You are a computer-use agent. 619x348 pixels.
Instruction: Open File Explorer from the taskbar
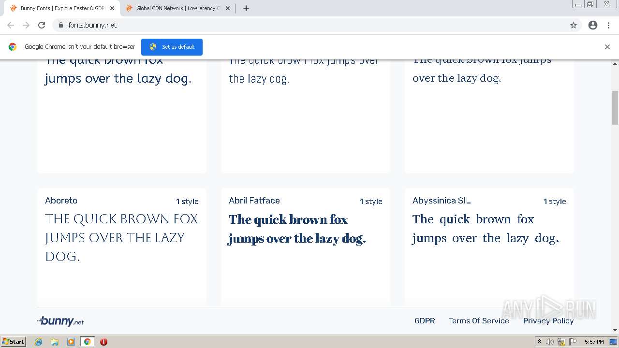[55, 342]
